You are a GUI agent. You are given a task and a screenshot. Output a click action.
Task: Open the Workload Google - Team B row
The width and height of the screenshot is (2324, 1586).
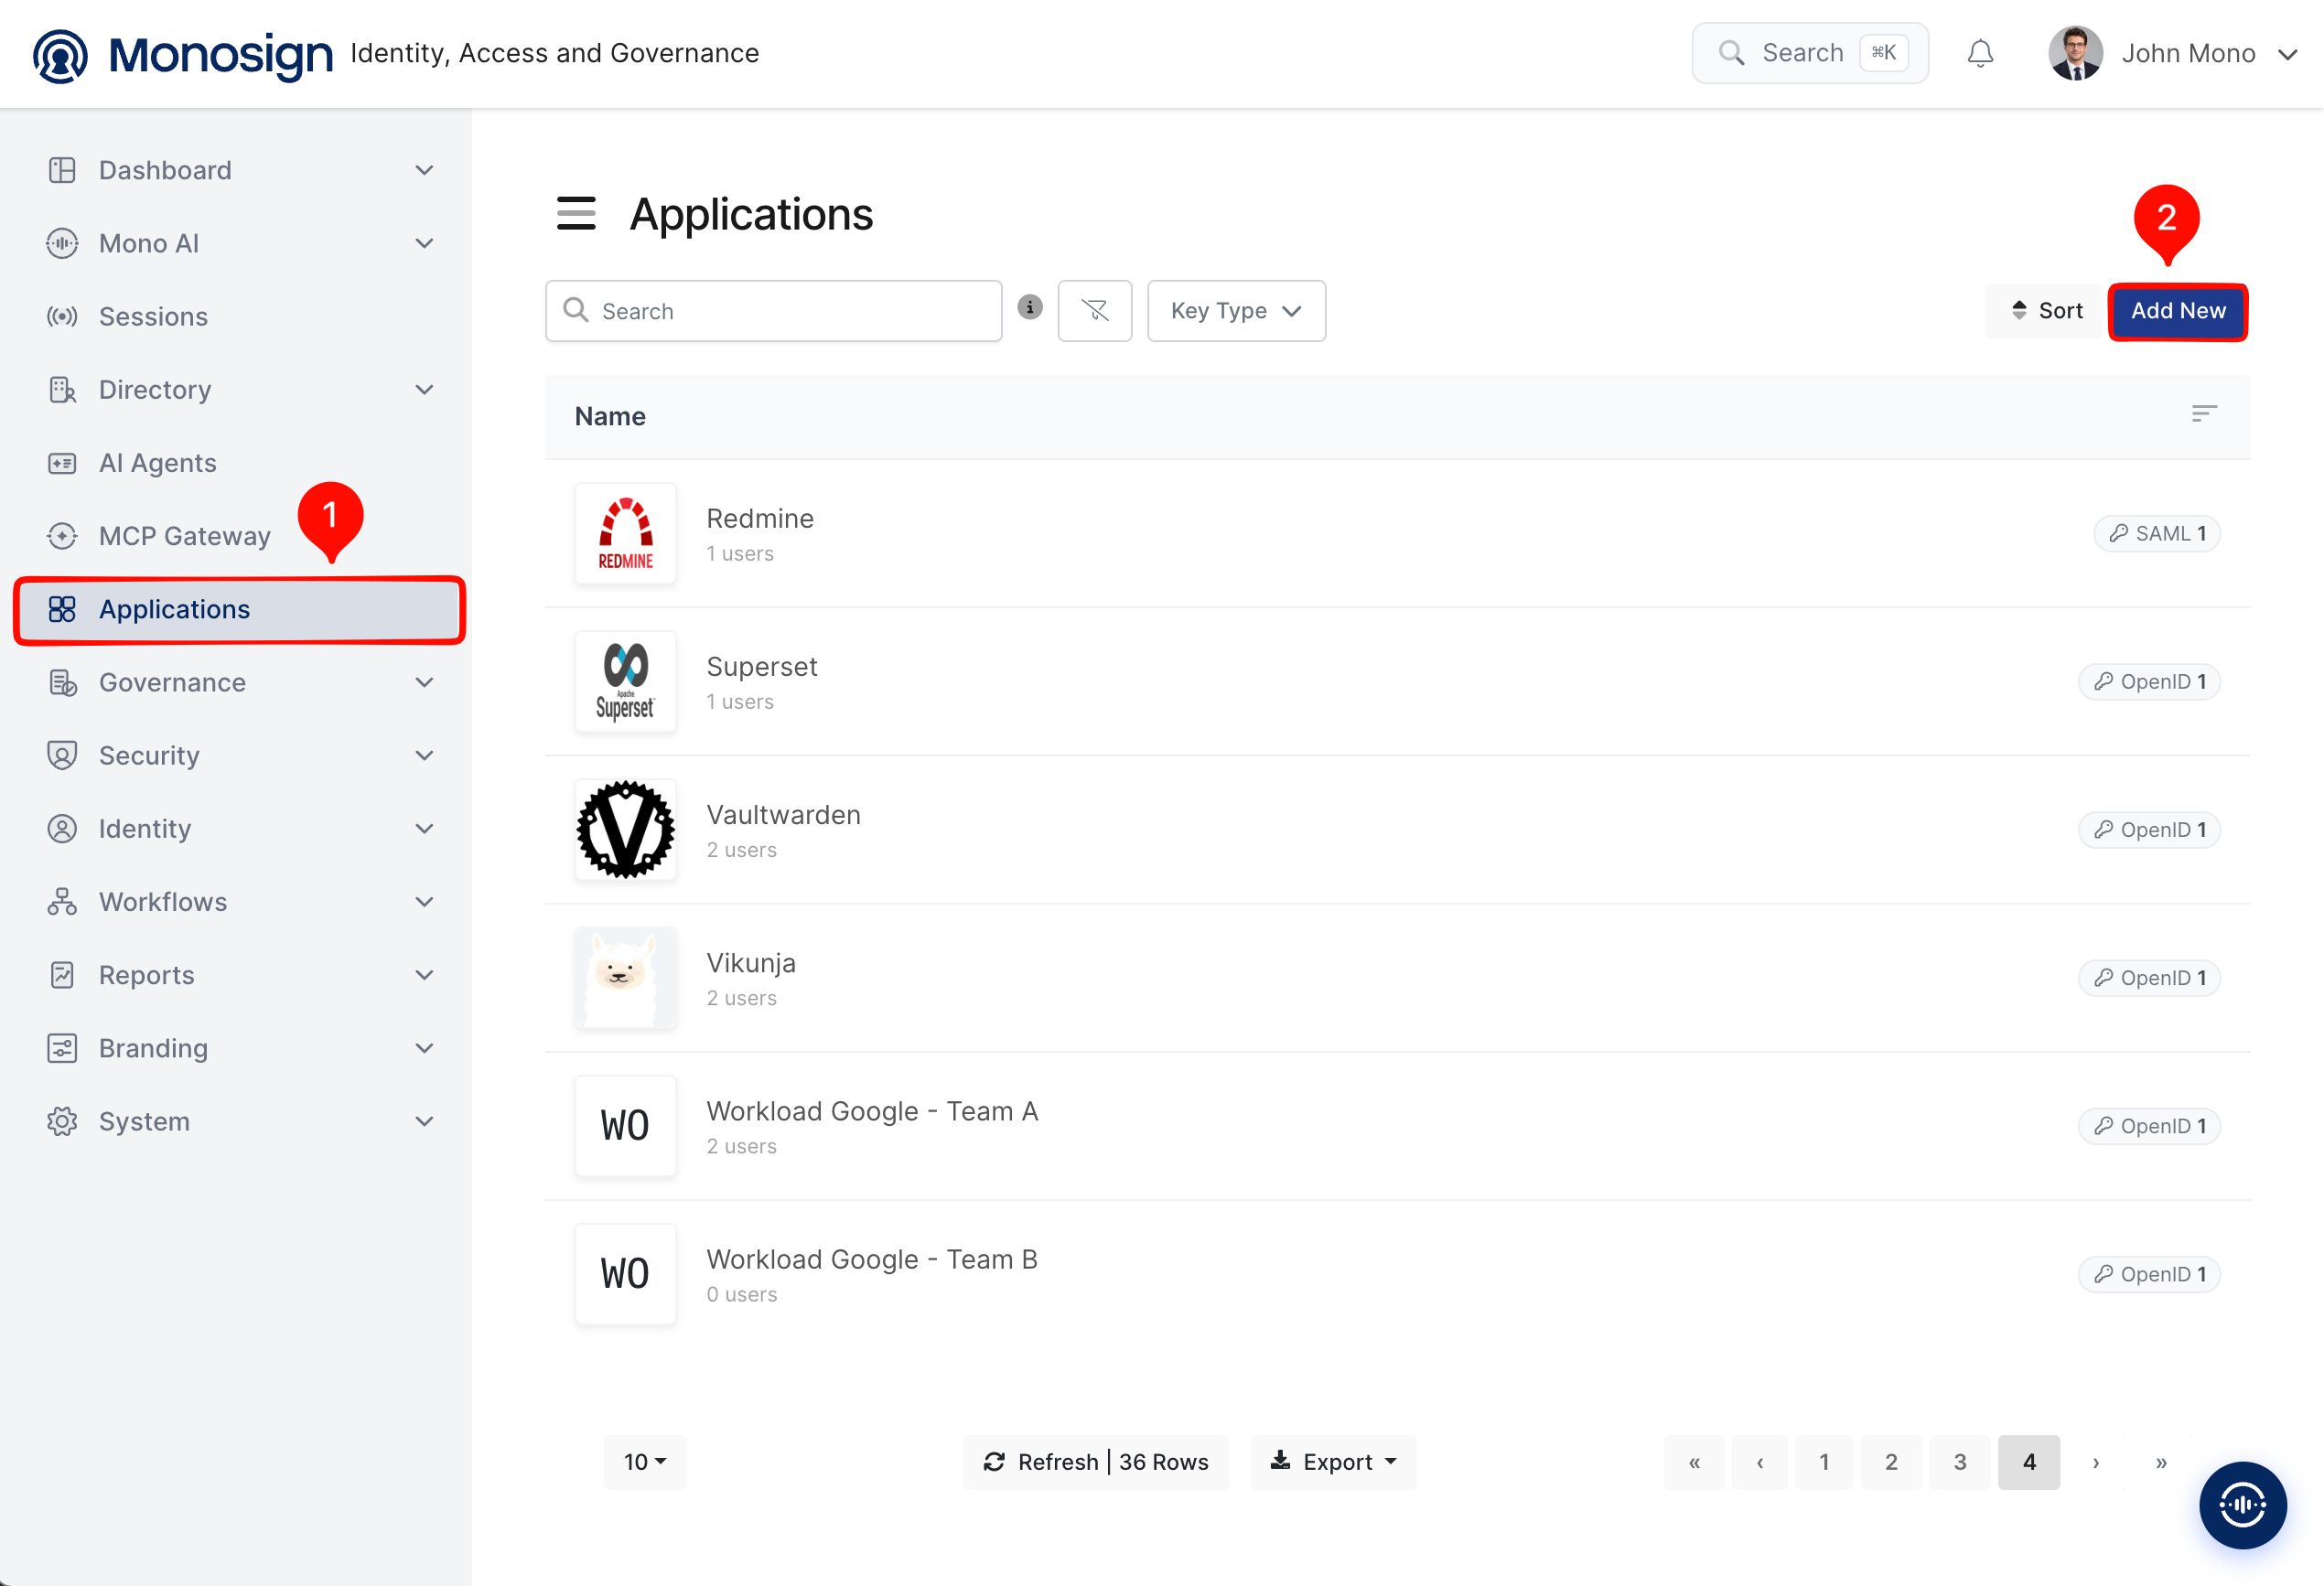tap(1397, 1274)
